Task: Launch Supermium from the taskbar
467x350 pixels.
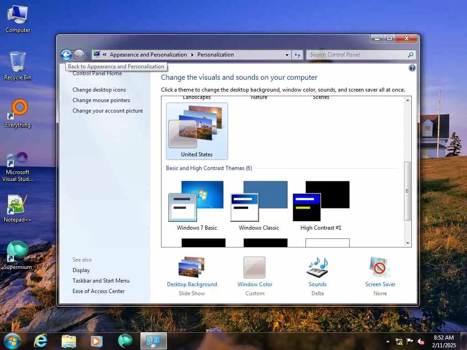Action: pos(125,341)
